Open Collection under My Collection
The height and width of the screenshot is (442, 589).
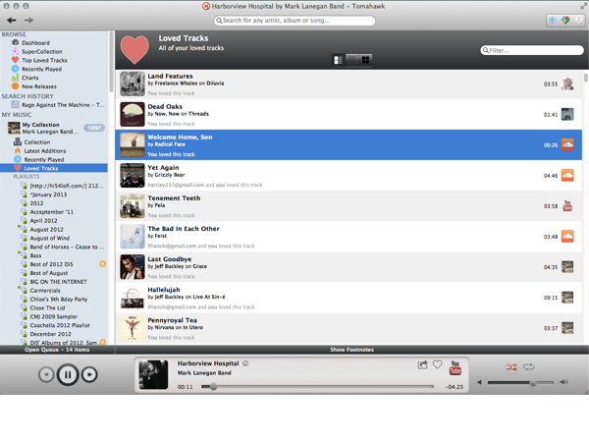37,142
